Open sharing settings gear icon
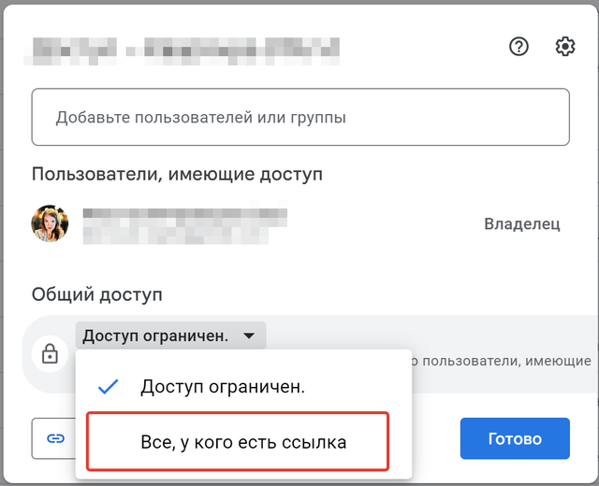 pos(565,47)
